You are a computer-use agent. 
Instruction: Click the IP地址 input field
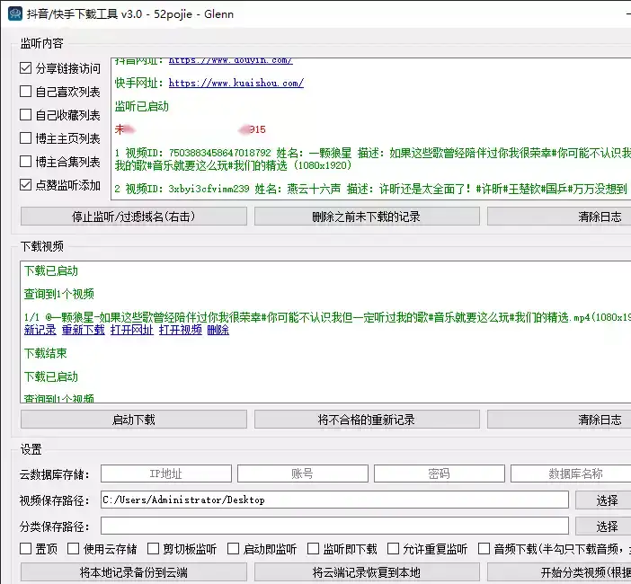pyautogui.click(x=165, y=473)
